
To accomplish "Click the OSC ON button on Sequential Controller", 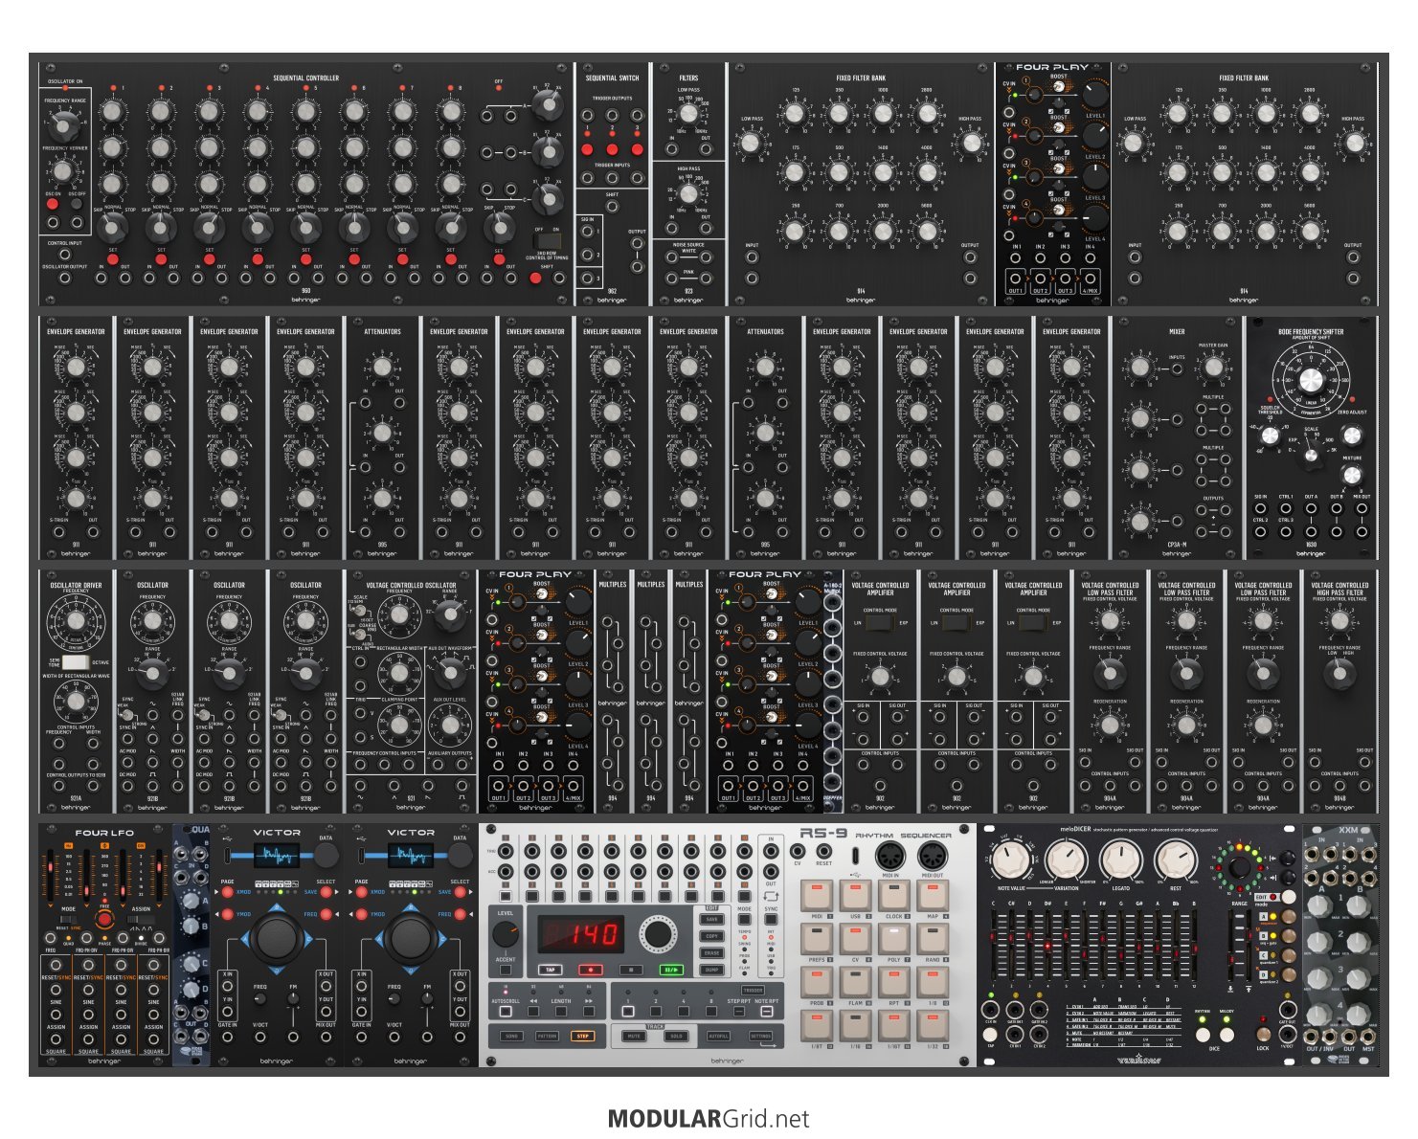I will click(x=52, y=204).
